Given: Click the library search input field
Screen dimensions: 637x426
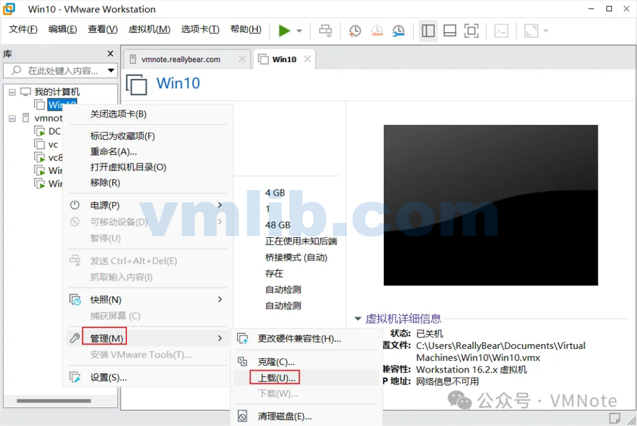Looking at the screenshot, I should tap(59, 71).
